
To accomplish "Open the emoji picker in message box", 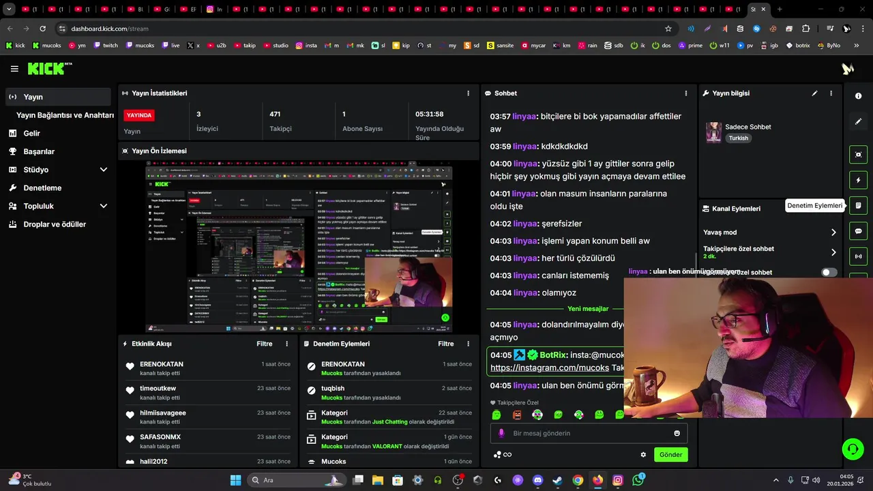I will pos(677,433).
